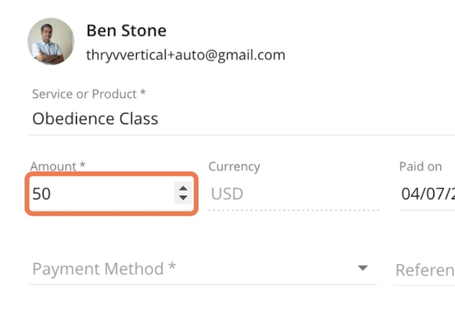Click the thryvvertical+auto@gmail.com email address
Screen dimensions: 455x324
pos(186,55)
